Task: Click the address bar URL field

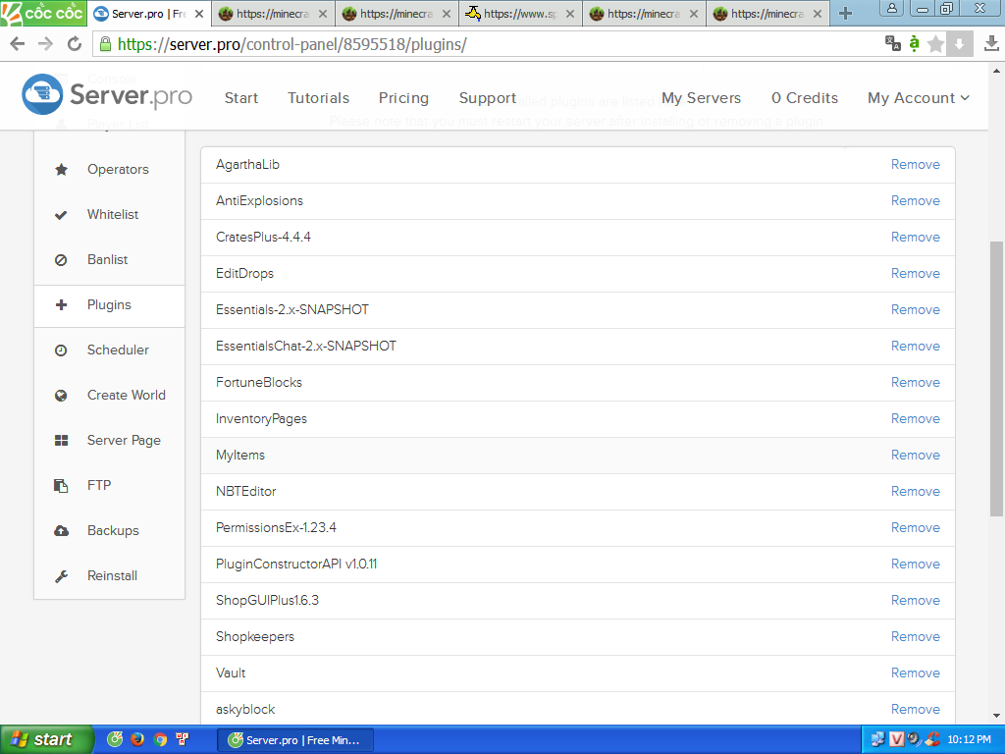Action: coord(491,44)
